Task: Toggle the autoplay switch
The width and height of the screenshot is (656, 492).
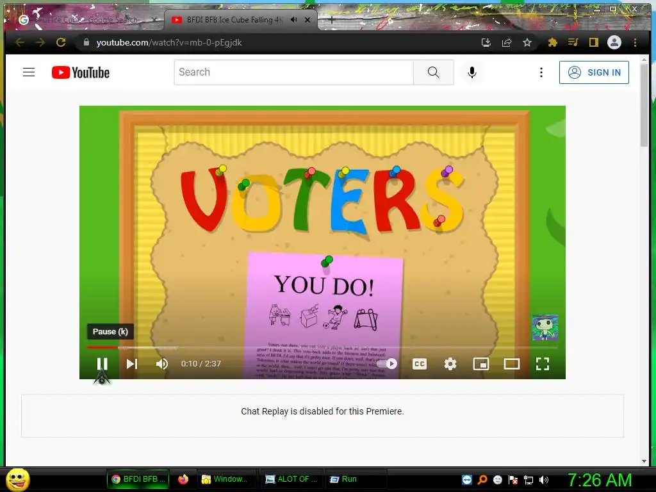Action: (387, 364)
